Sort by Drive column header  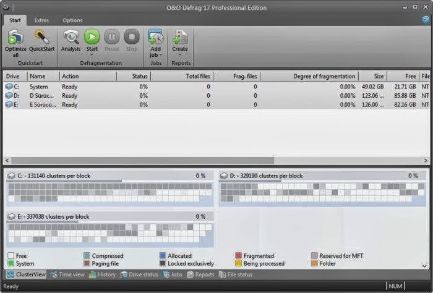click(x=15, y=77)
